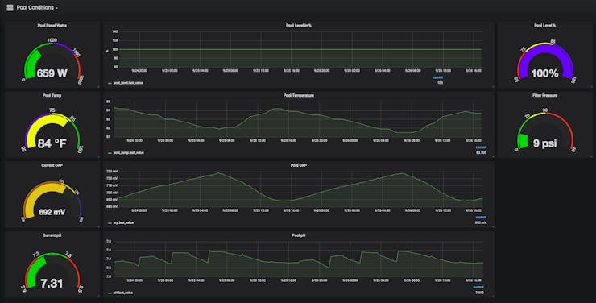Sort by current column in Pool ORP graph
This screenshot has width=596, height=303.
click(481, 218)
